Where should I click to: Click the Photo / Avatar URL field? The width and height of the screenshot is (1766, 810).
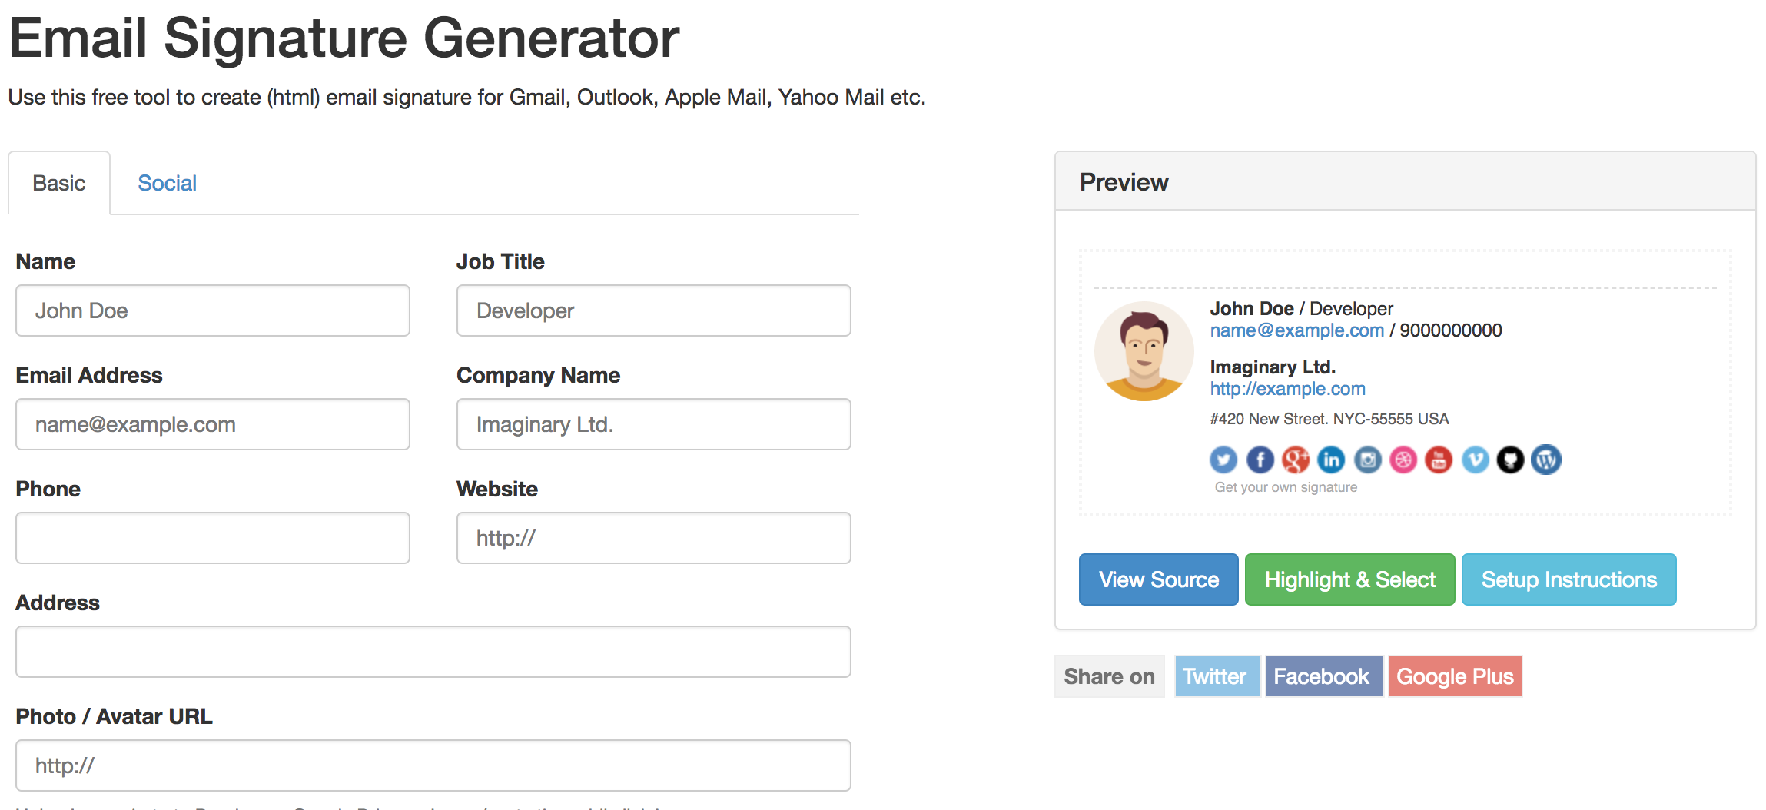coord(433,765)
